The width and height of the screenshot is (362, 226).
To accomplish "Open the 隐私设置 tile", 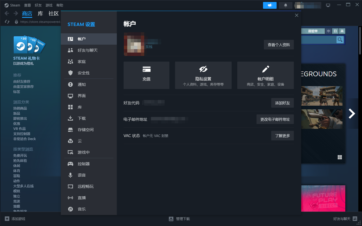I will click(x=203, y=75).
